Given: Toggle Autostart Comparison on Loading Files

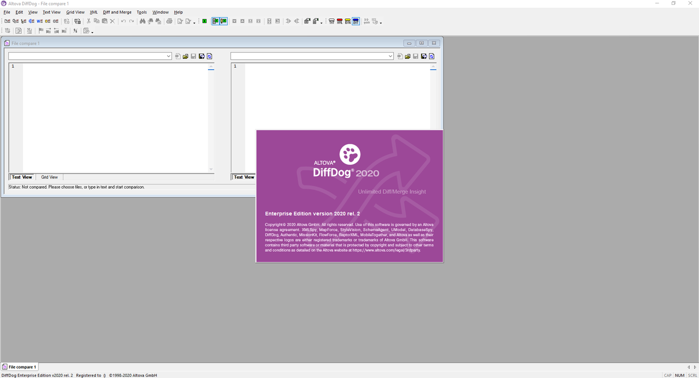Looking at the screenshot, I should pyautogui.click(x=216, y=21).
